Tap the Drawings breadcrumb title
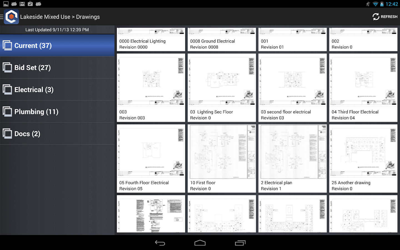 [x=88, y=17]
